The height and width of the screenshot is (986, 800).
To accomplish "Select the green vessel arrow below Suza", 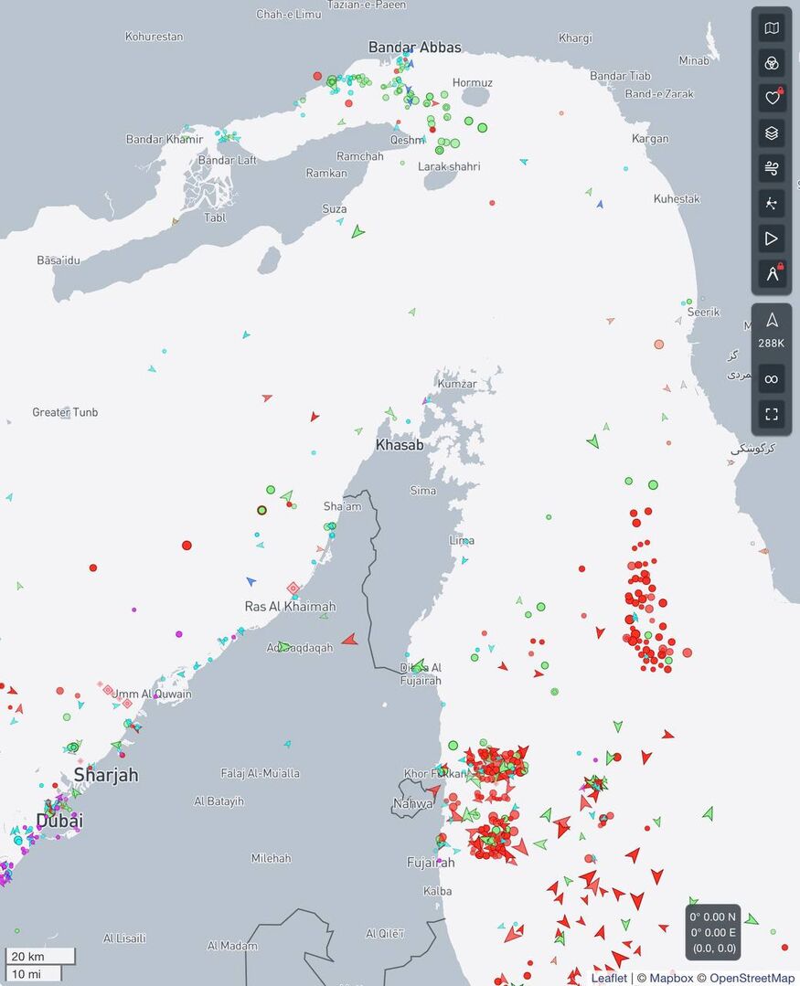I will point(357,232).
